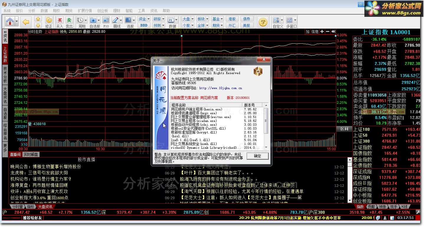This screenshot has width=424, height=227.
Task: Click the 美股 toolbar button
Action: [247, 25]
